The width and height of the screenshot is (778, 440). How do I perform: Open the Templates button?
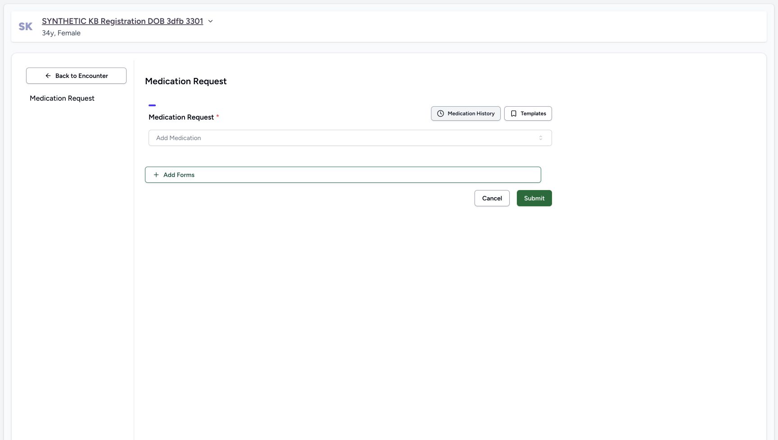(528, 113)
